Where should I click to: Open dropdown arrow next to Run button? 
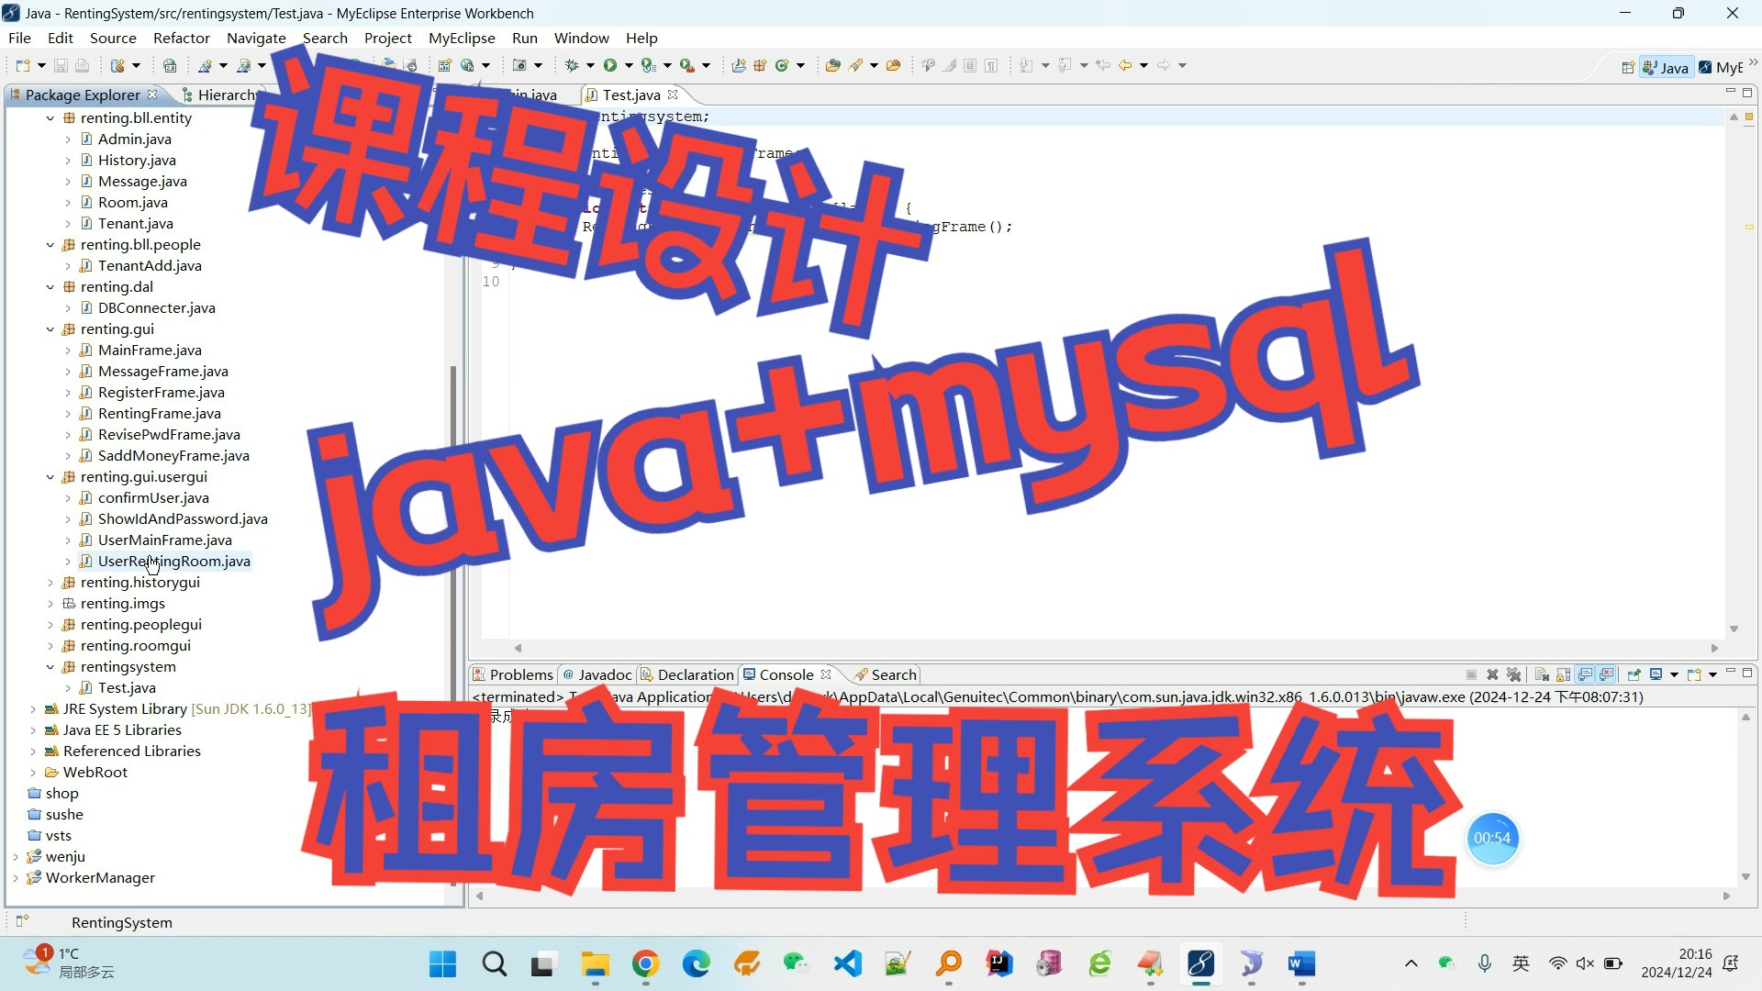point(629,65)
